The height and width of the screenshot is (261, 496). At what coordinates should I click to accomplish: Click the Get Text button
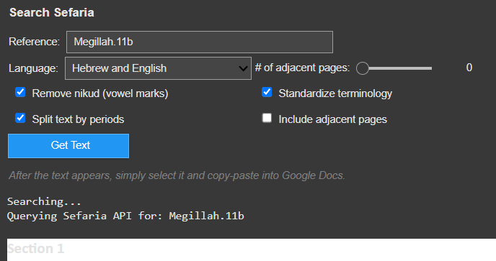(68, 146)
